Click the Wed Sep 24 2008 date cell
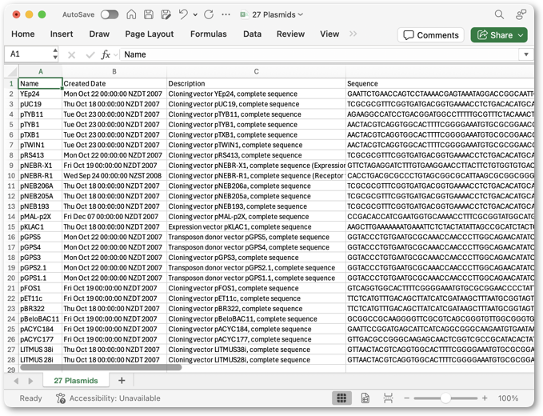The image size is (543, 416). 114,176
